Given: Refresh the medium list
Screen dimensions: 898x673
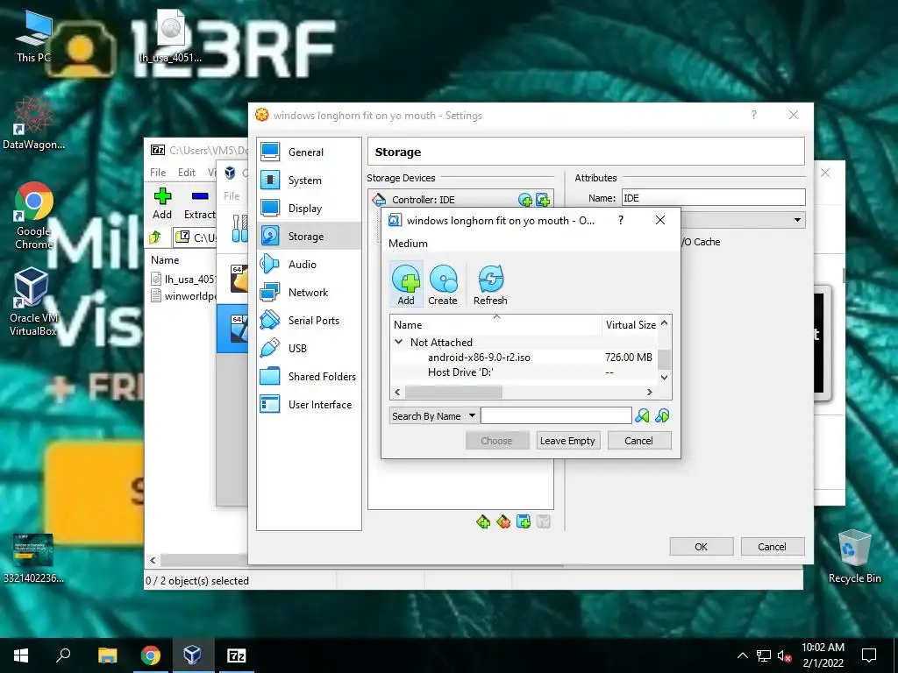Looking at the screenshot, I should coord(490,285).
